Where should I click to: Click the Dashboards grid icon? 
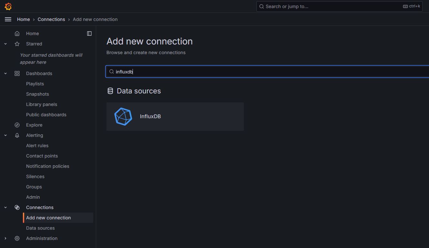pyautogui.click(x=17, y=73)
